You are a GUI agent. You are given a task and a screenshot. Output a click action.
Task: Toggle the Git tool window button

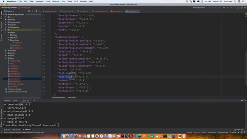7,130
